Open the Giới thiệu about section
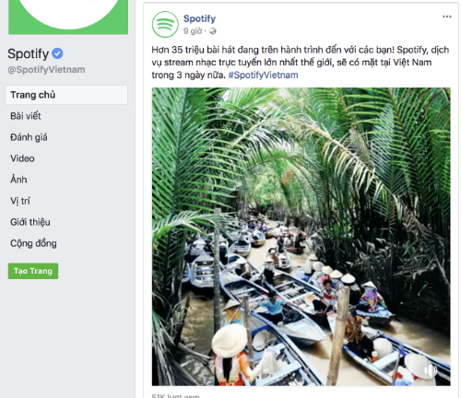461x398 pixels. click(30, 222)
